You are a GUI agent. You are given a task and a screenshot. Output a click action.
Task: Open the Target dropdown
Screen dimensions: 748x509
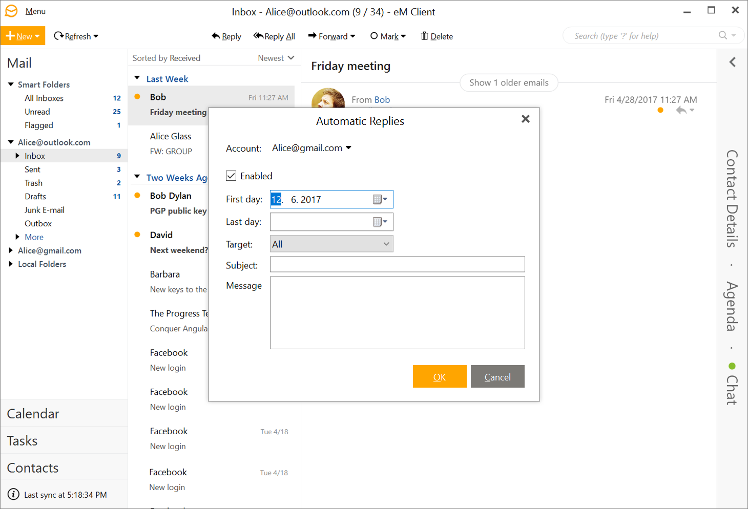click(x=331, y=244)
